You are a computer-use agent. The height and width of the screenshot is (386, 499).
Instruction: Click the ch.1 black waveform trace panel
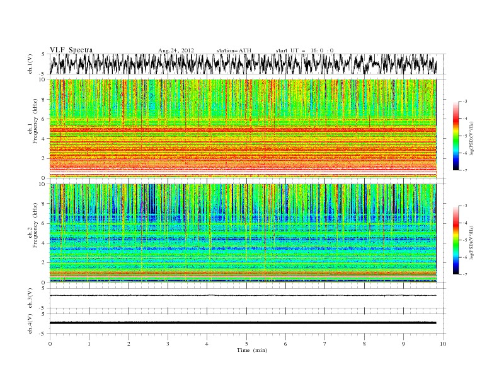click(247, 64)
